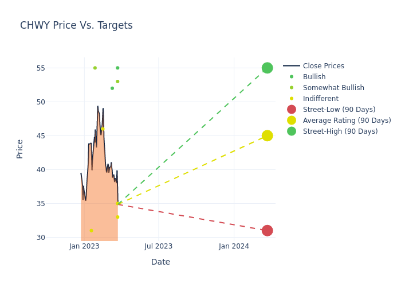Click the Indifferent dot near price 31
The height and width of the screenshot is (287, 401).
pos(91,231)
